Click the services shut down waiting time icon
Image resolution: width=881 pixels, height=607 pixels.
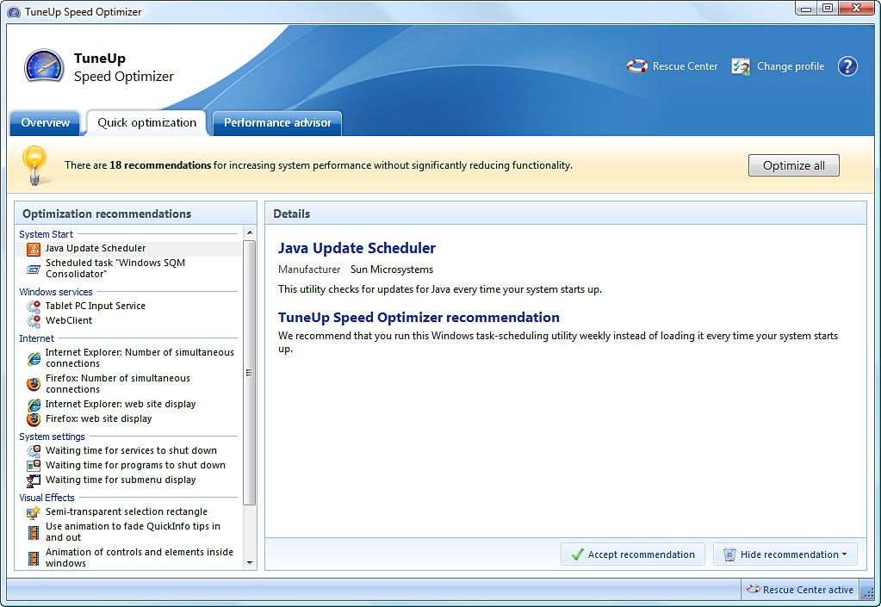pyautogui.click(x=34, y=451)
